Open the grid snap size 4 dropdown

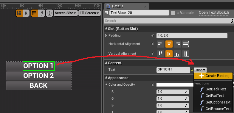(42, 13)
